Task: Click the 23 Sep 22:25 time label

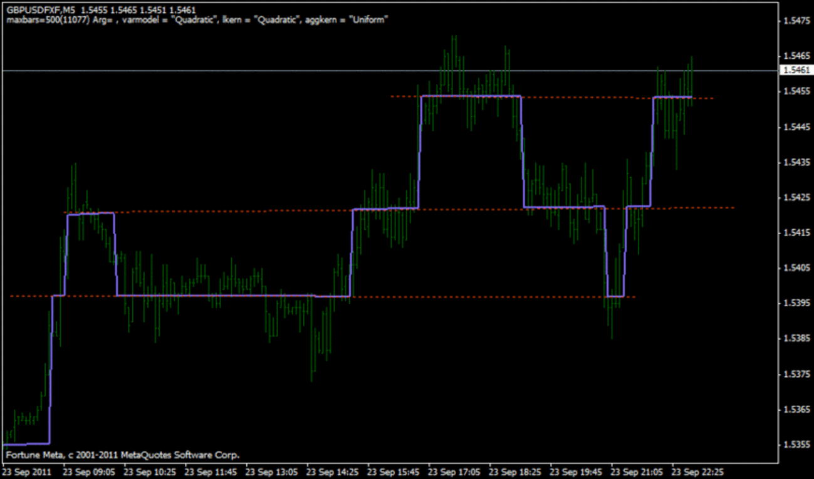Action: click(699, 471)
